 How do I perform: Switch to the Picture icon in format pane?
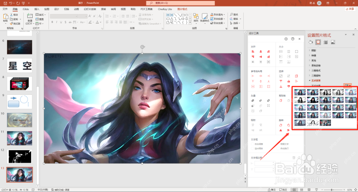333,42
